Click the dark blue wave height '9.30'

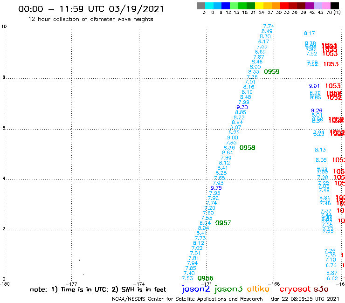coord(242,107)
